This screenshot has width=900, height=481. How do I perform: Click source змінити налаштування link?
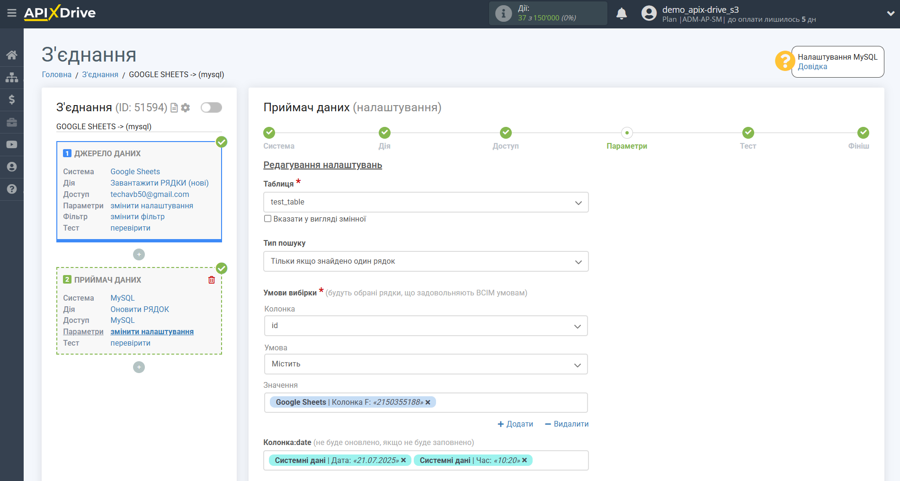click(x=152, y=205)
